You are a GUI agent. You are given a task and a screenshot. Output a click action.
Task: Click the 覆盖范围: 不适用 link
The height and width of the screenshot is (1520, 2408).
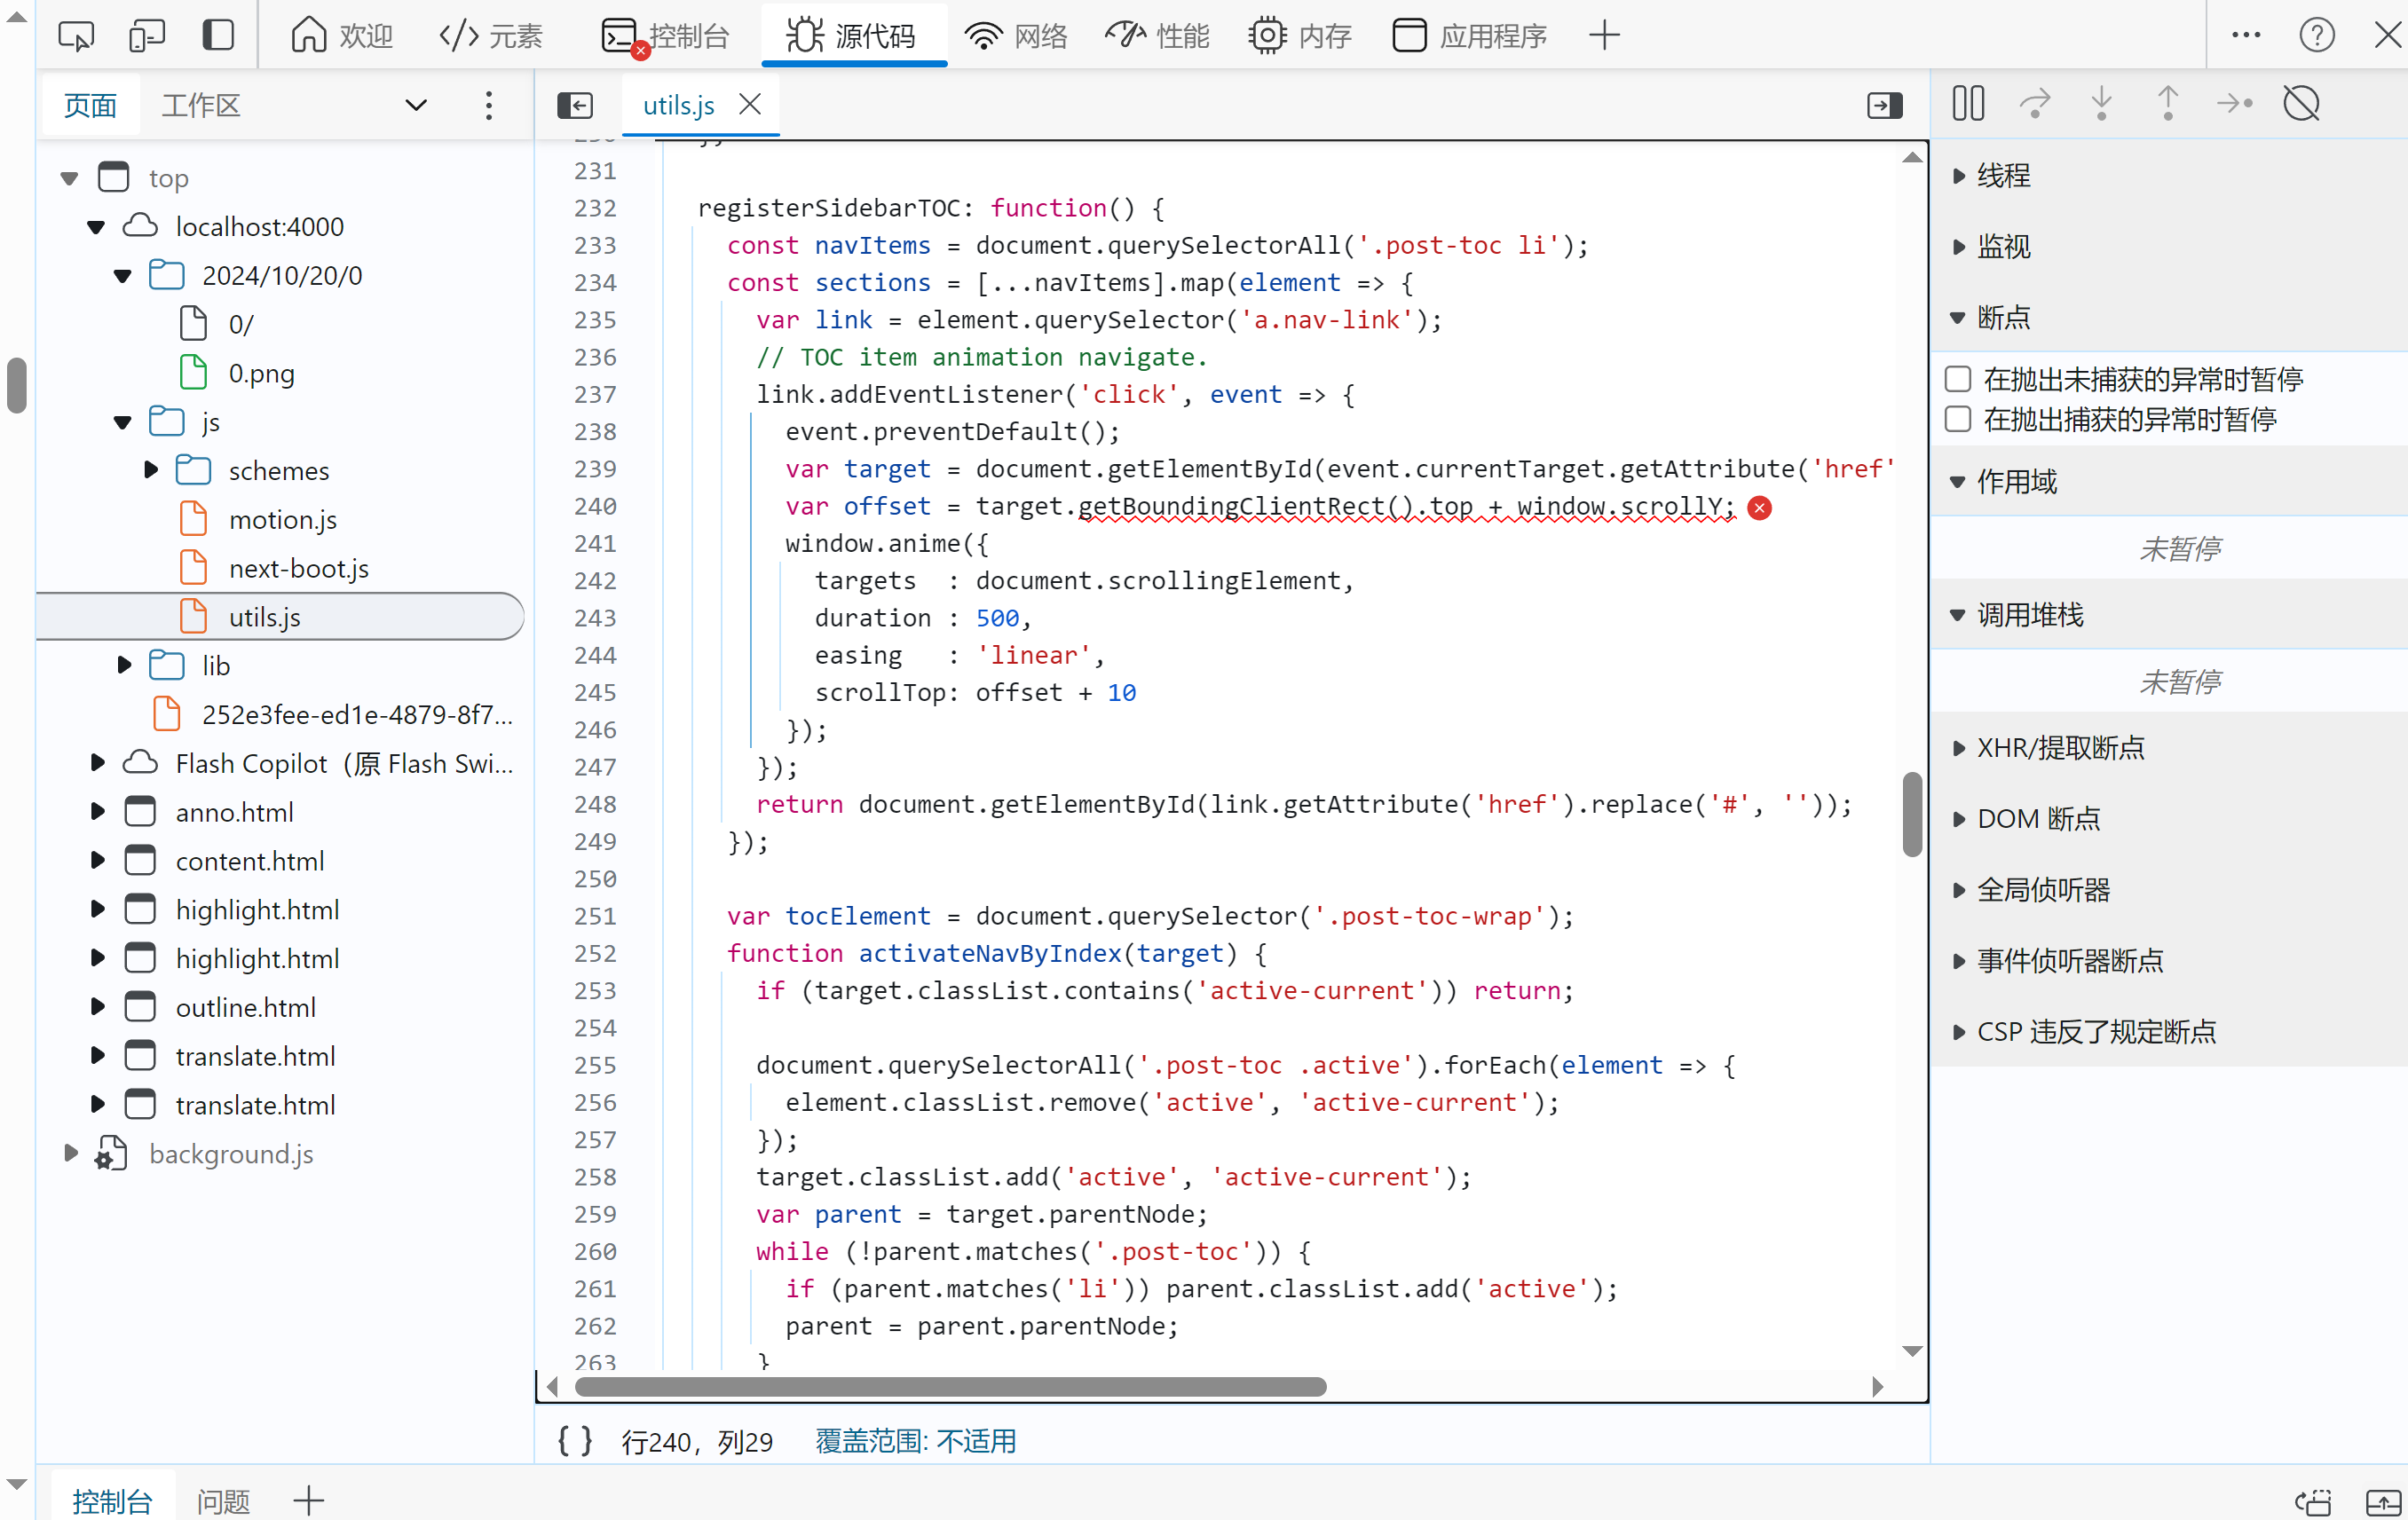[915, 1440]
